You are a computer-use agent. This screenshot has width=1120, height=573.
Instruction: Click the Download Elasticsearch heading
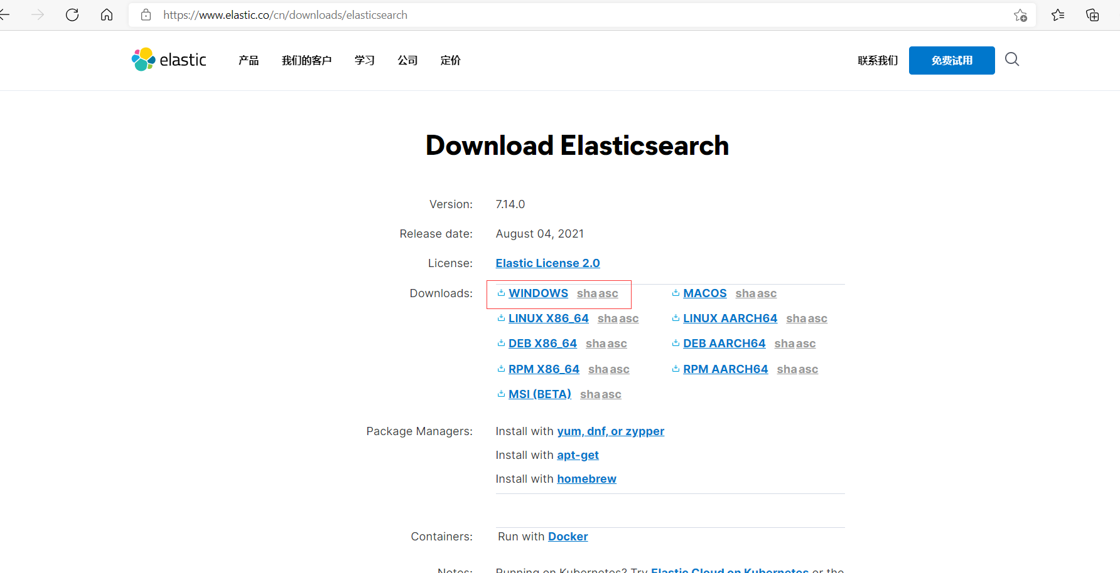(x=577, y=145)
